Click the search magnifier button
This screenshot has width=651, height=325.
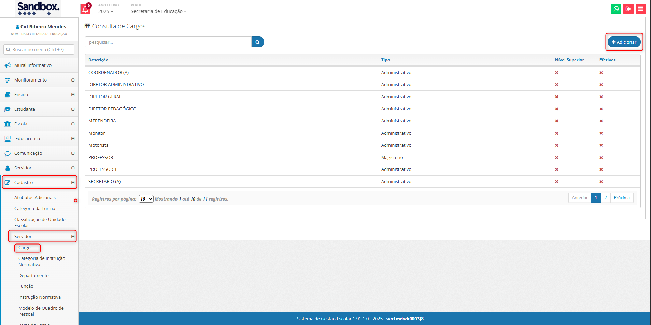pos(258,42)
